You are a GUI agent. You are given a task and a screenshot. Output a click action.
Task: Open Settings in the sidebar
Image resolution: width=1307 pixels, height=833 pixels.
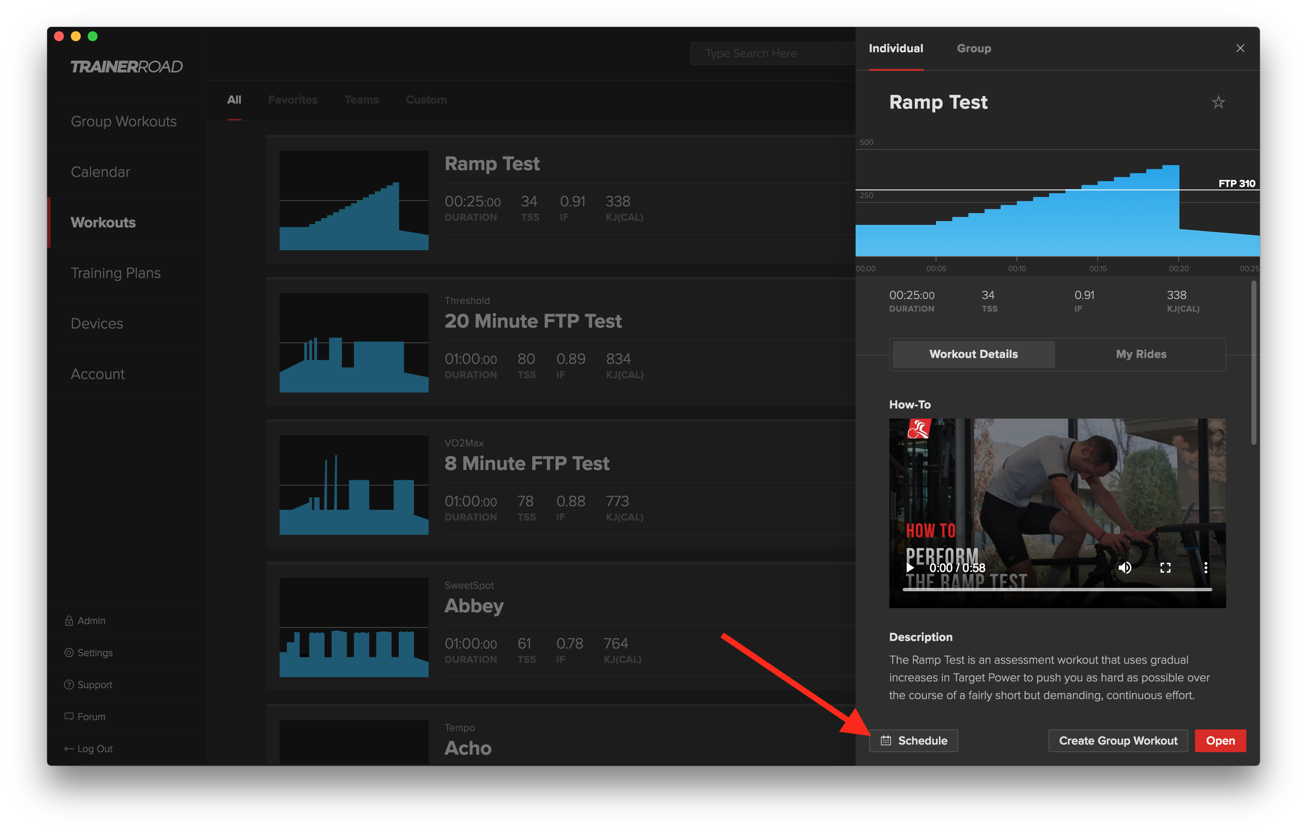[88, 653]
